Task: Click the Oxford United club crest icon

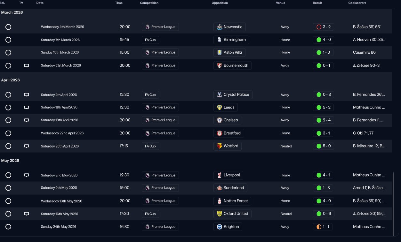Action: click(x=219, y=214)
